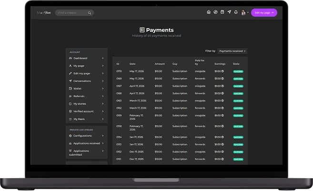Click the Conversations sidebar icon

[70, 81]
